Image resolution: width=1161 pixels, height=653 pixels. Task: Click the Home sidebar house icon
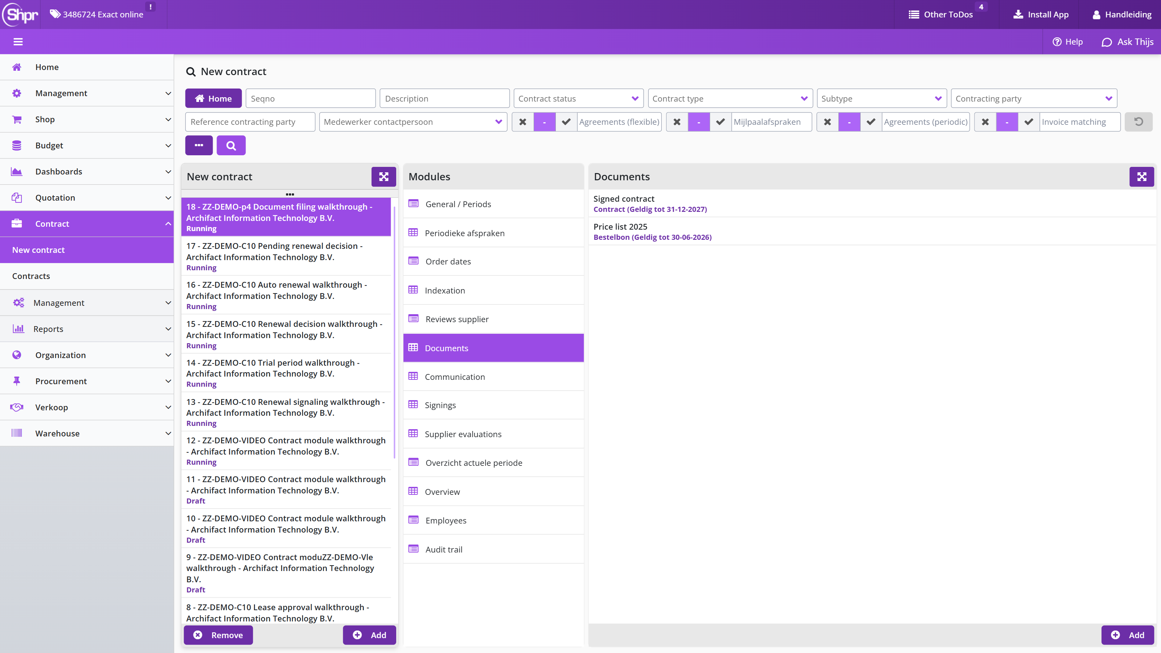(17, 67)
